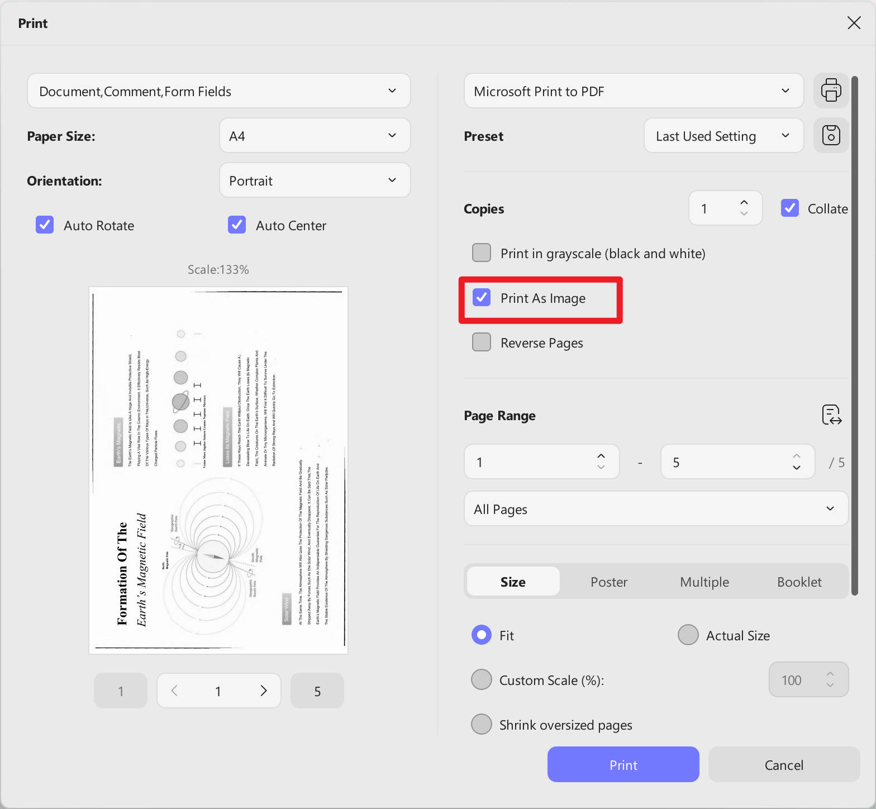876x809 pixels.
Task: Uncheck the Collate checkbox
Action: click(789, 208)
